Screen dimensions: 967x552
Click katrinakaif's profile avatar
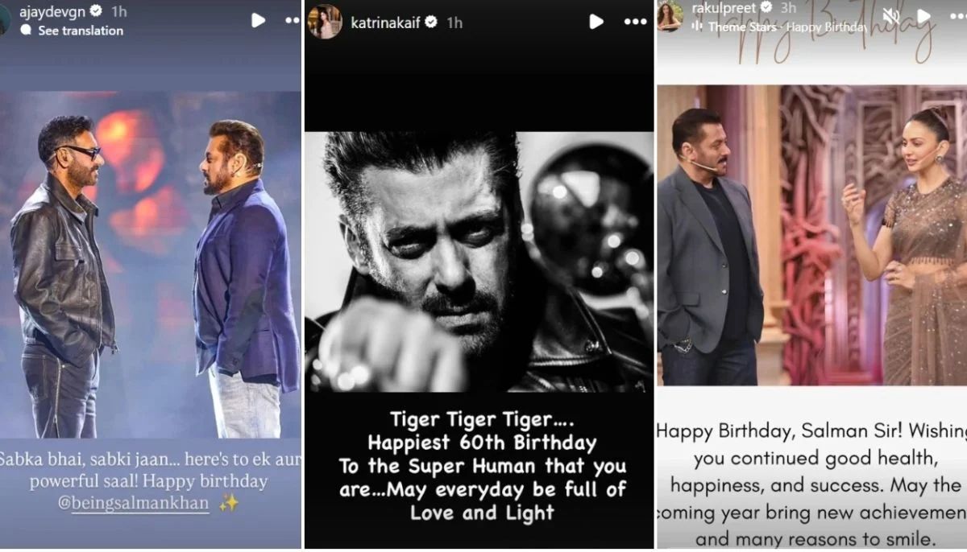(326, 23)
